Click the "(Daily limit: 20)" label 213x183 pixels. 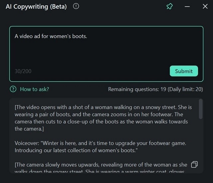click(x=185, y=89)
